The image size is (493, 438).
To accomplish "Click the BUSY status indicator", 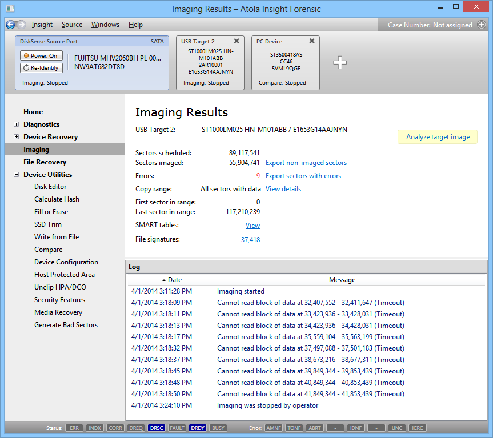I will (x=218, y=428).
